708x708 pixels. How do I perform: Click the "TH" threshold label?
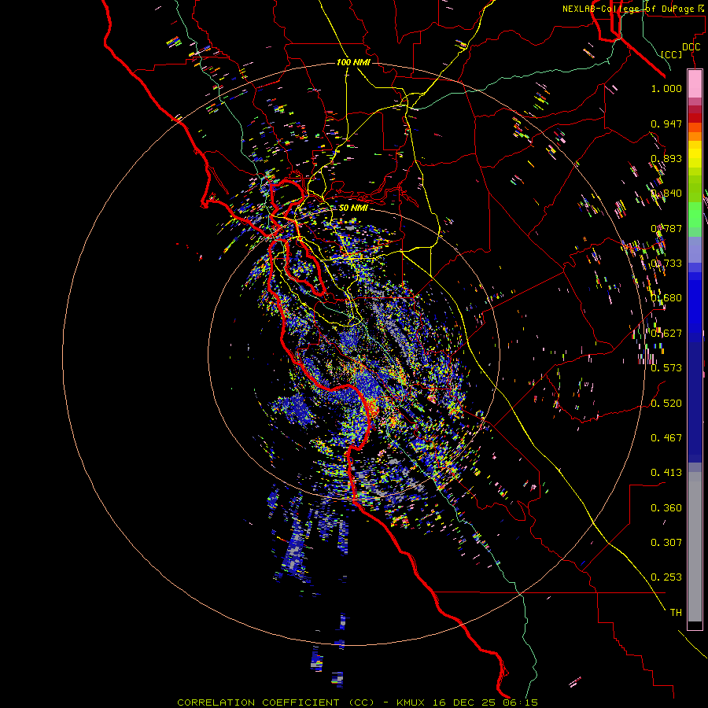pyautogui.click(x=676, y=613)
